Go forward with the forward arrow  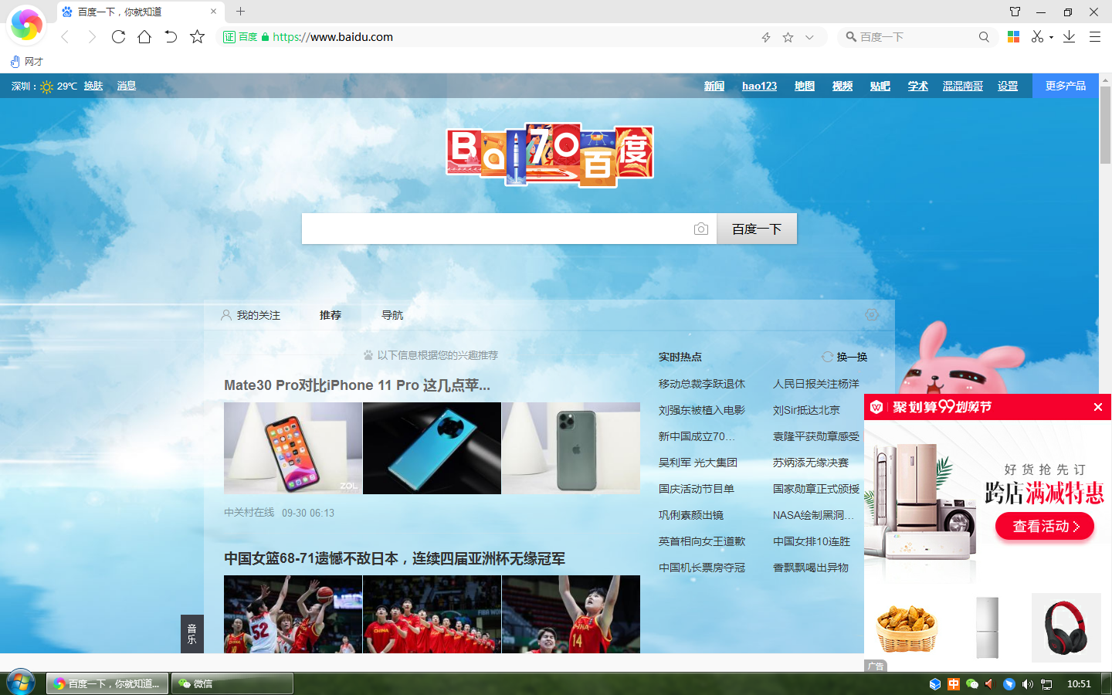(x=92, y=37)
